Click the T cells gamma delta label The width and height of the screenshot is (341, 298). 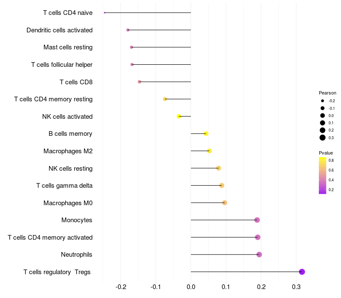pyautogui.click(x=64, y=186)
